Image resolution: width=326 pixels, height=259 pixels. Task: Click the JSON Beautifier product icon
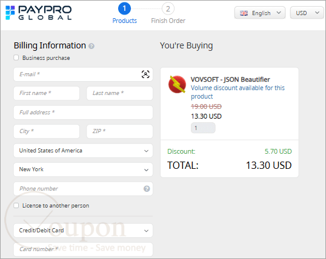pos(177,84)
